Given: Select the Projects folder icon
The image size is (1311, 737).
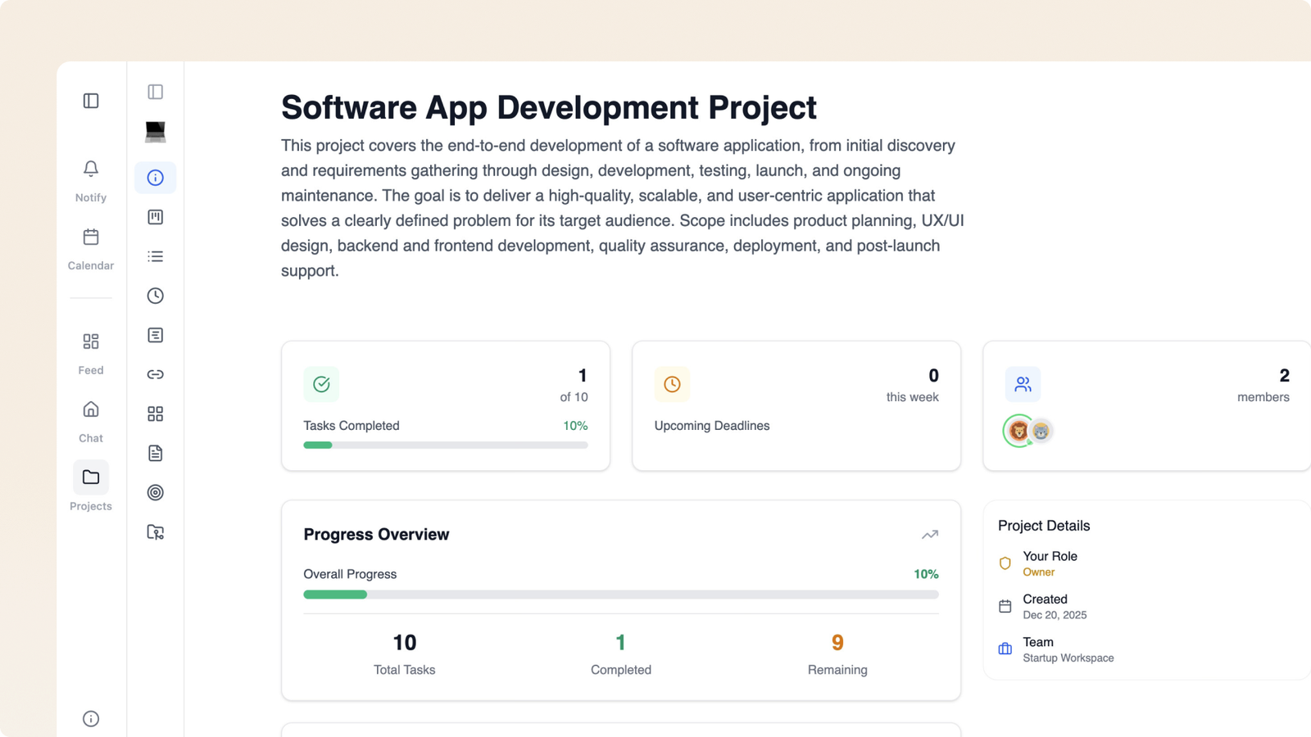Looking at the screenshot, I should (91, 477).
